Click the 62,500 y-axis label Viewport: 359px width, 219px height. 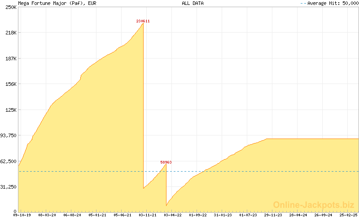tap(8, 161)
